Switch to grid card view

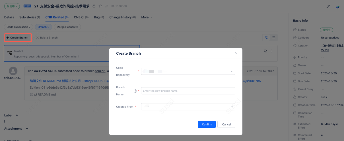(266, 38)
